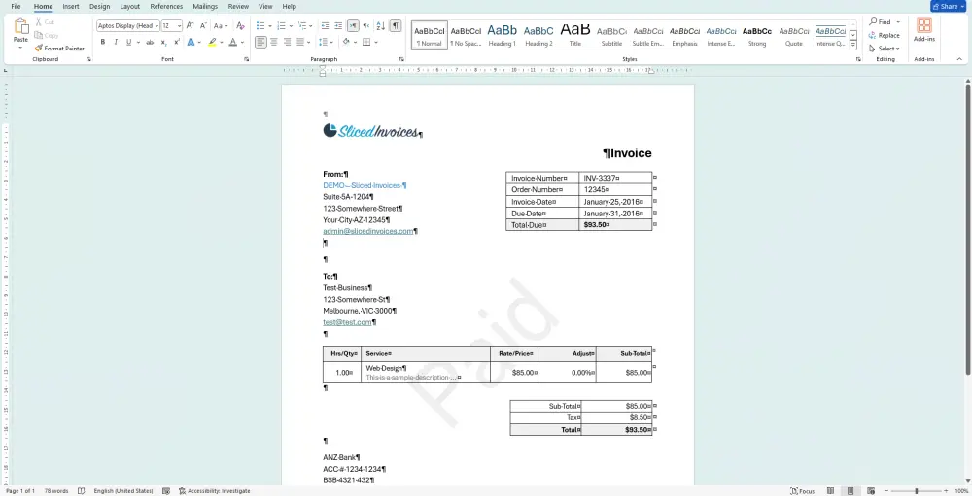The image size is (972, 496).
Task: Toggle Align Left paragraph button
Action: tap(260, 42)
